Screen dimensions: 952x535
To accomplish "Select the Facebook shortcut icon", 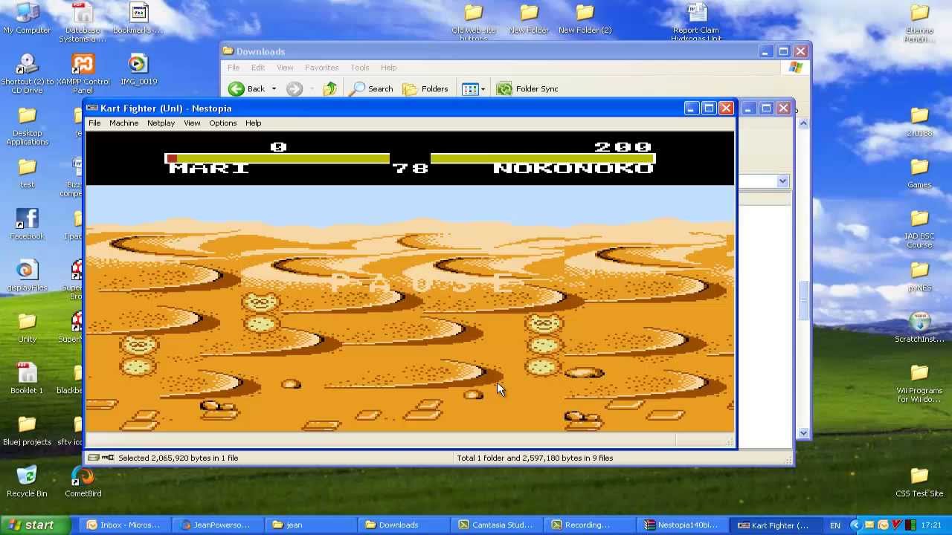I will 27,224.
